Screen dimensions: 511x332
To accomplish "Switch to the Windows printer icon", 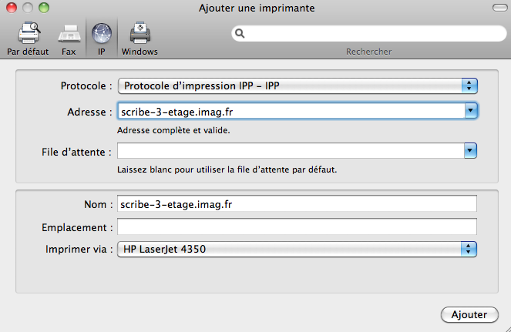I will click(140, 32).
